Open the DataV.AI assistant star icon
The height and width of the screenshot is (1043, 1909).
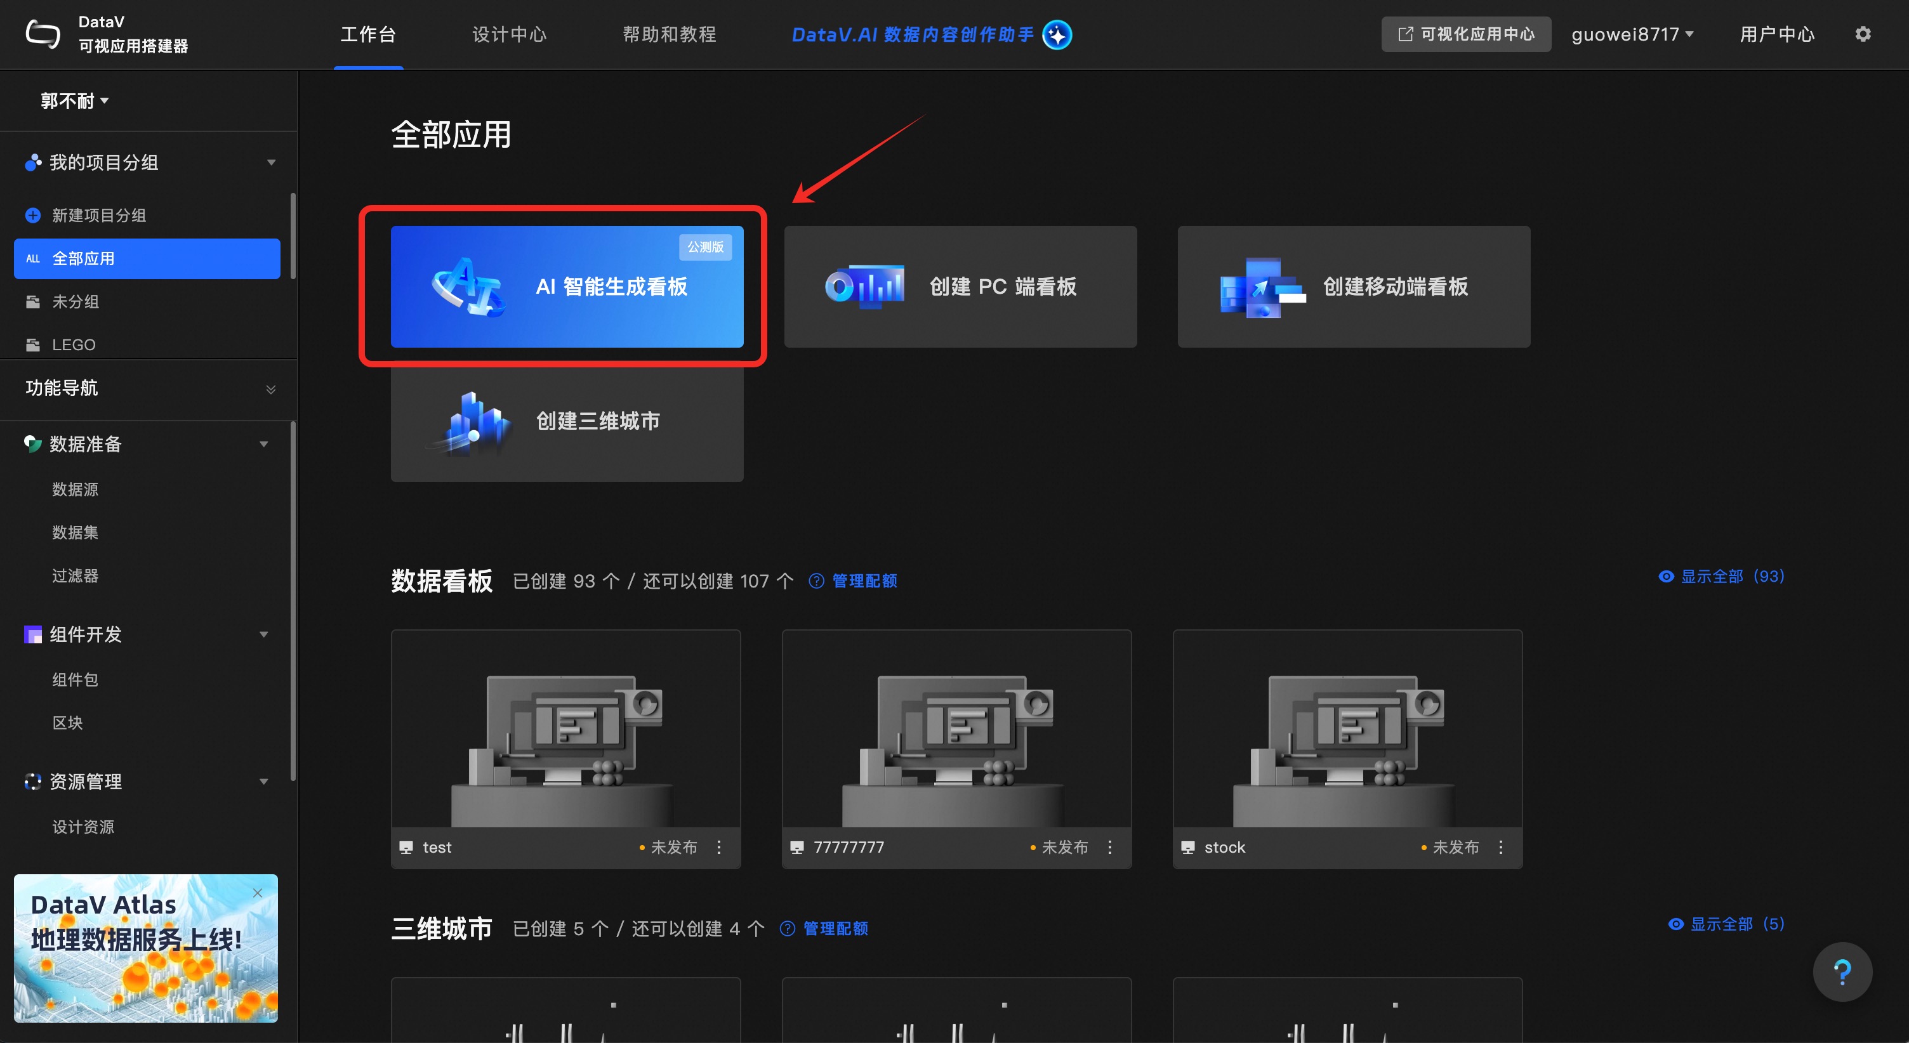point(1057,35)
